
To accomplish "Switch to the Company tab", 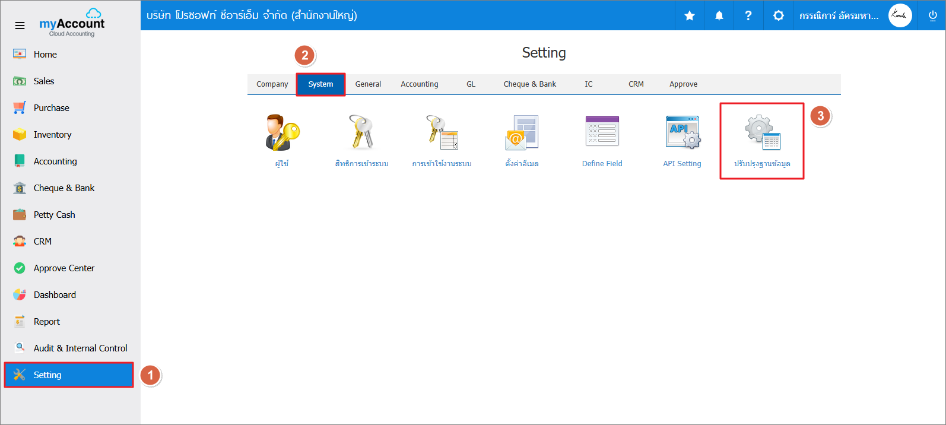I will point(272,84).
